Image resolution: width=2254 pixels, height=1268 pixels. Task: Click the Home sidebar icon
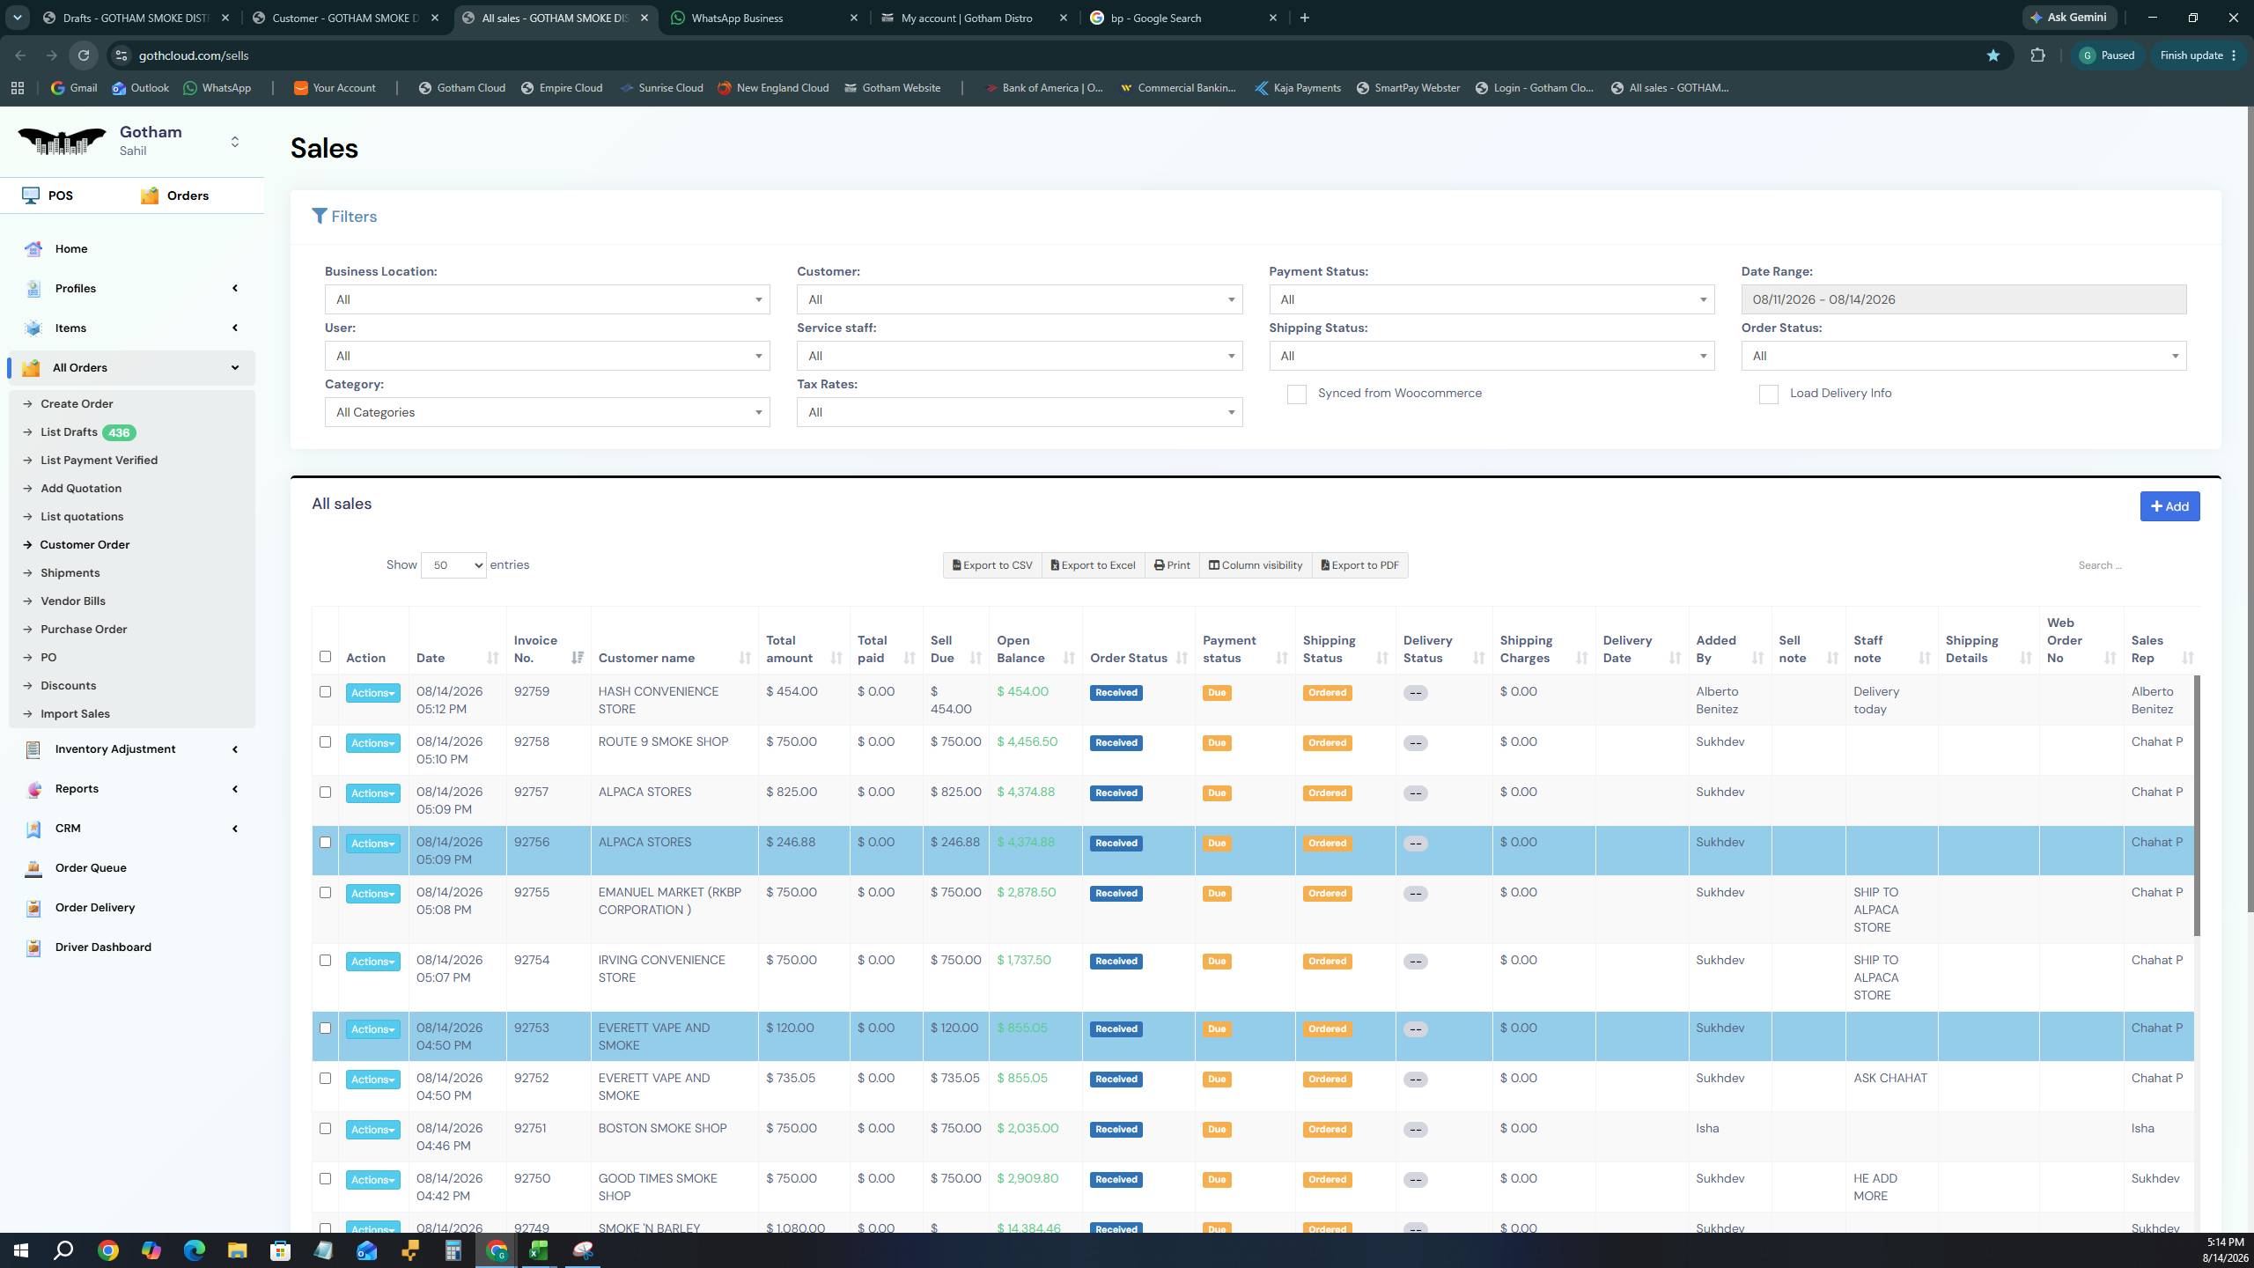[33, 249]
